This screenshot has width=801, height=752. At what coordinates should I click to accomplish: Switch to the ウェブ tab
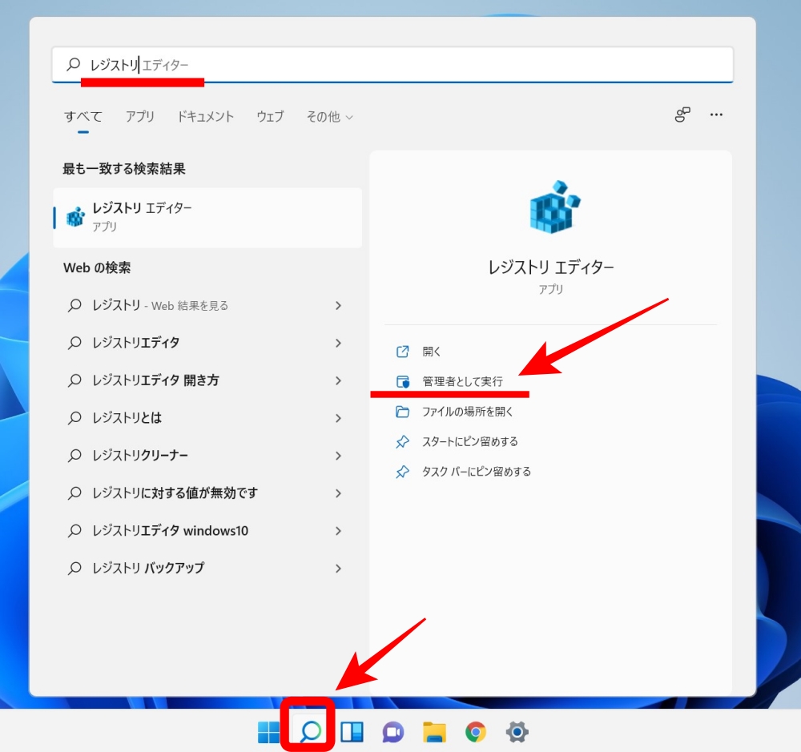[270, 117]
